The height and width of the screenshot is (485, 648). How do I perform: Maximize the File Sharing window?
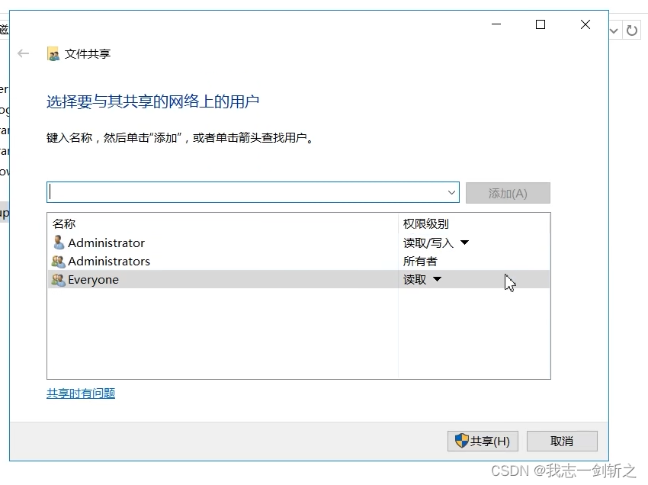click(x=541, y=24)
